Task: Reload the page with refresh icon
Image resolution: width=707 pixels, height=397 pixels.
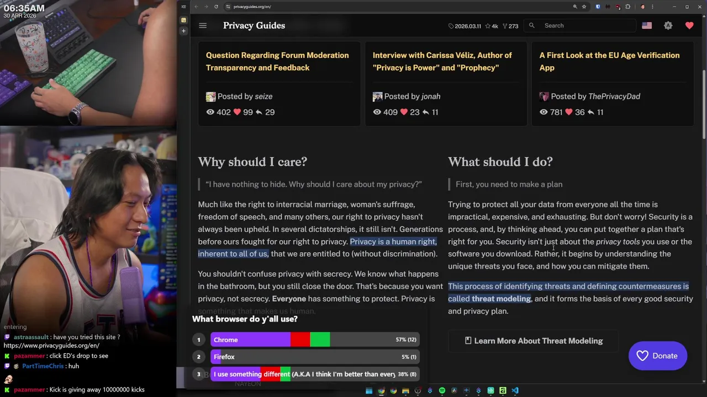Action: (x=216, y=7)
